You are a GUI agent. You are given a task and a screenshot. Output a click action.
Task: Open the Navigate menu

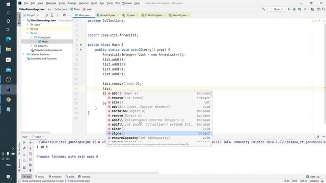(x=51, y=3)
